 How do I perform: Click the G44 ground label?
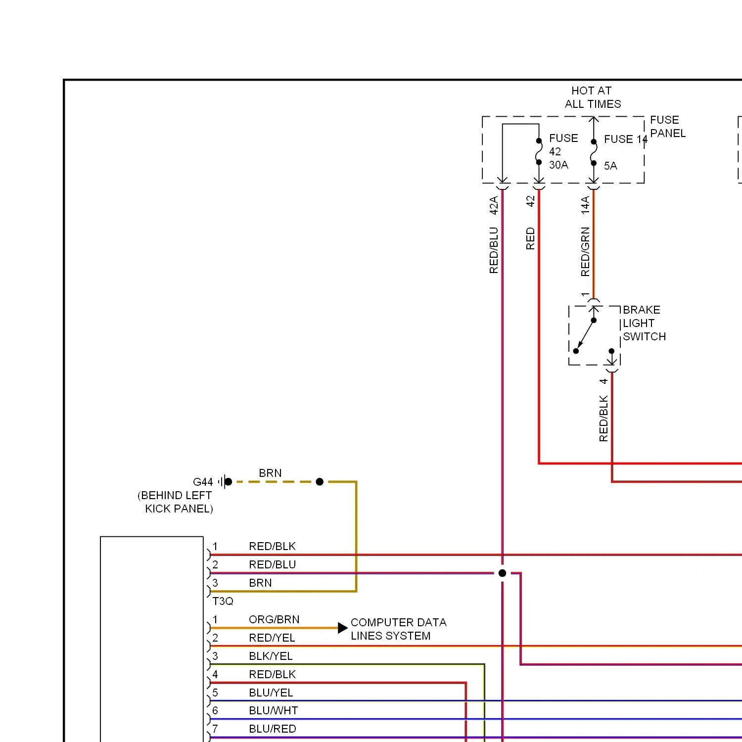click(203, 482)
